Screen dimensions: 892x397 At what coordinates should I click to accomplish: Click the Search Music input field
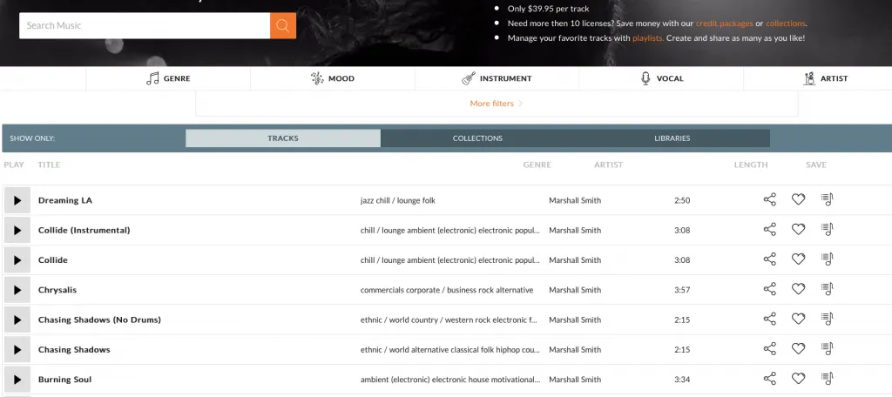(x=145, y=25)
